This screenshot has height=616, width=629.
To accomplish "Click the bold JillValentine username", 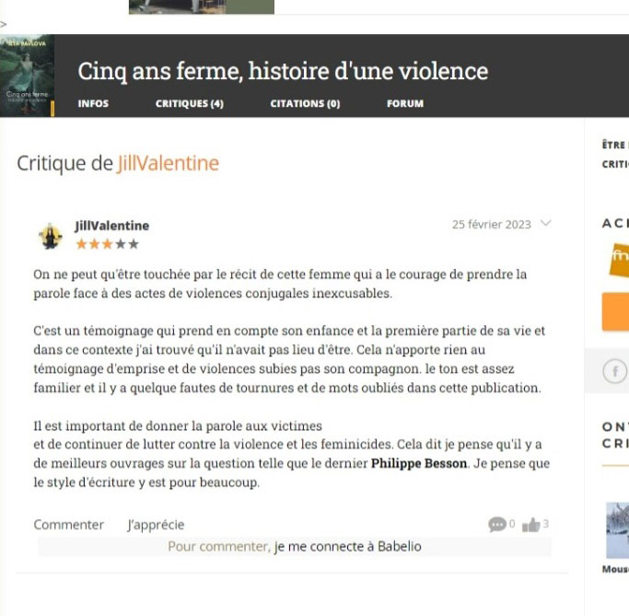I will point(112,226).
